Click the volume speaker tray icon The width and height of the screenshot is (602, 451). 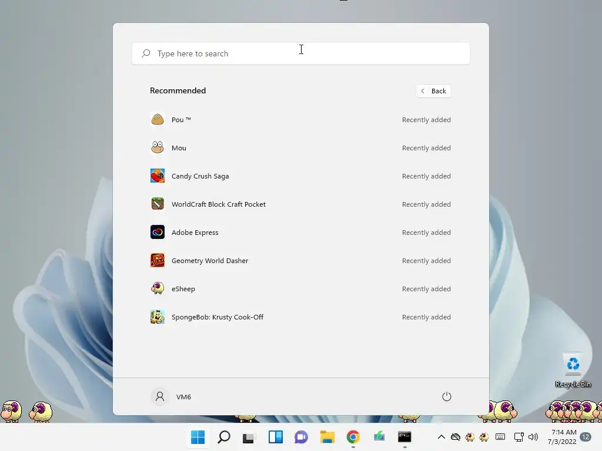533,437
